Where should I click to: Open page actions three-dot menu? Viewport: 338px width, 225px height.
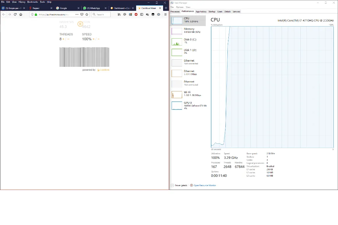click(x=77, y=14)
